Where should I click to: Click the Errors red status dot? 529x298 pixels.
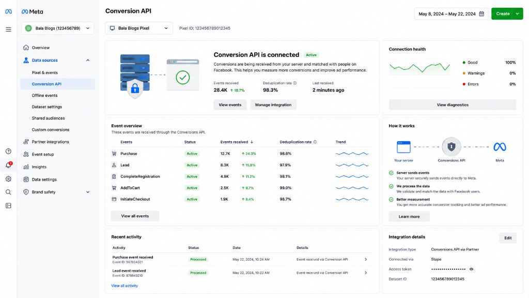[464, 84]
